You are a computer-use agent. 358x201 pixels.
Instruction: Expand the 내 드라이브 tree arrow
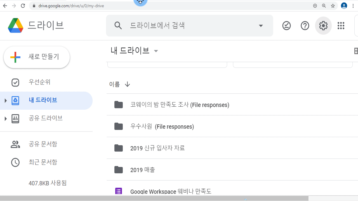(5, 100)
